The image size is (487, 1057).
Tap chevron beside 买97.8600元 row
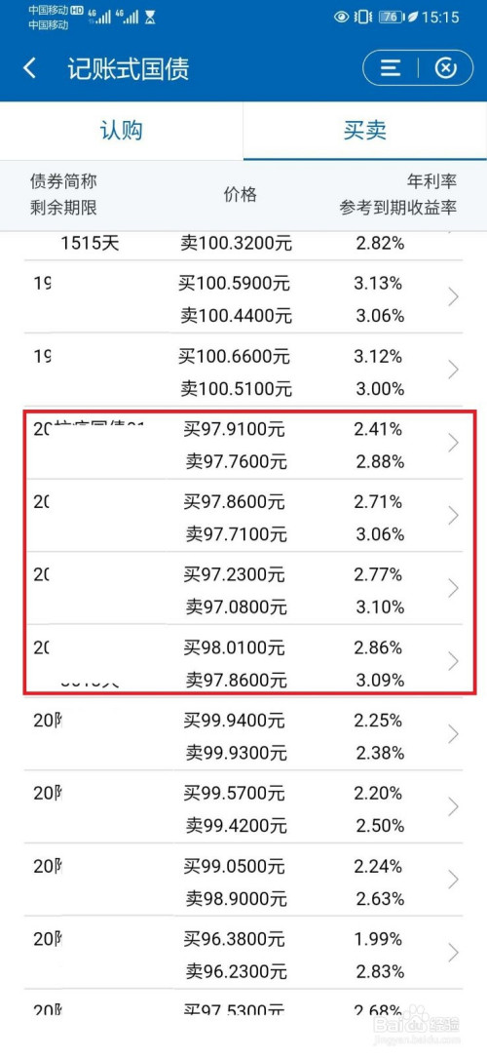pos(453,516)
